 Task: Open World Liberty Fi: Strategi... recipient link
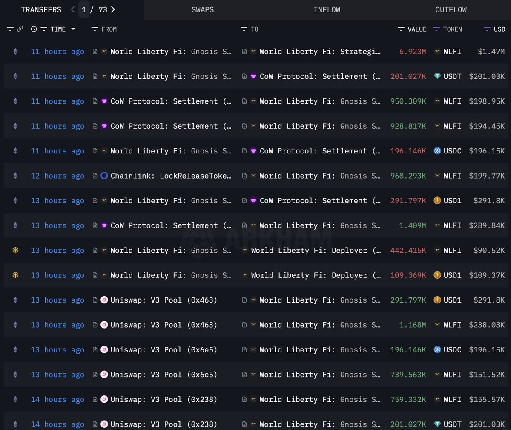320,52
